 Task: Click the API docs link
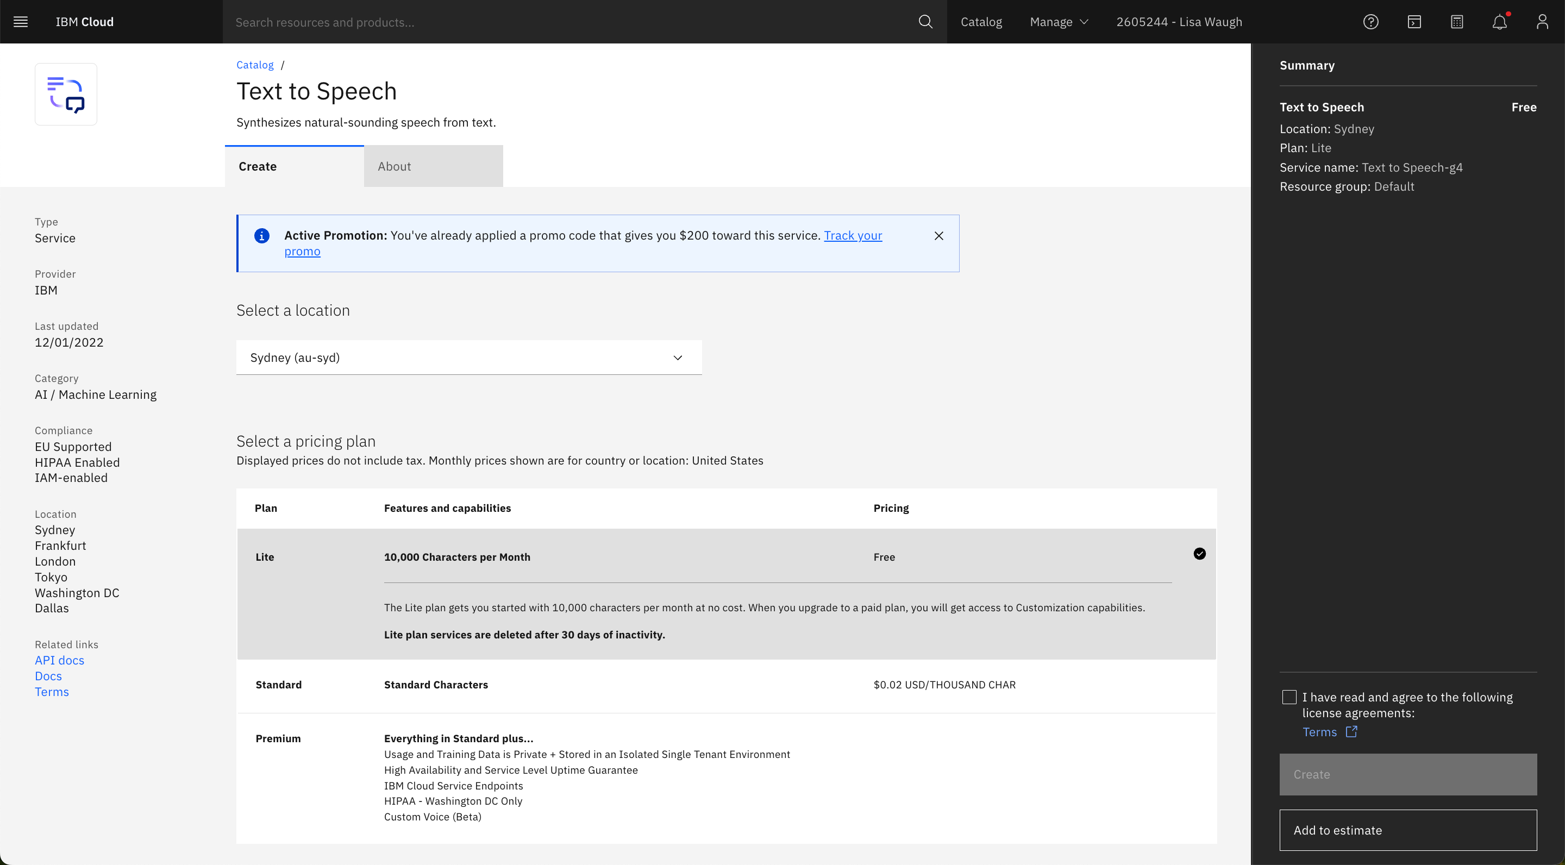pyautogui.click(x=60, y=660)
